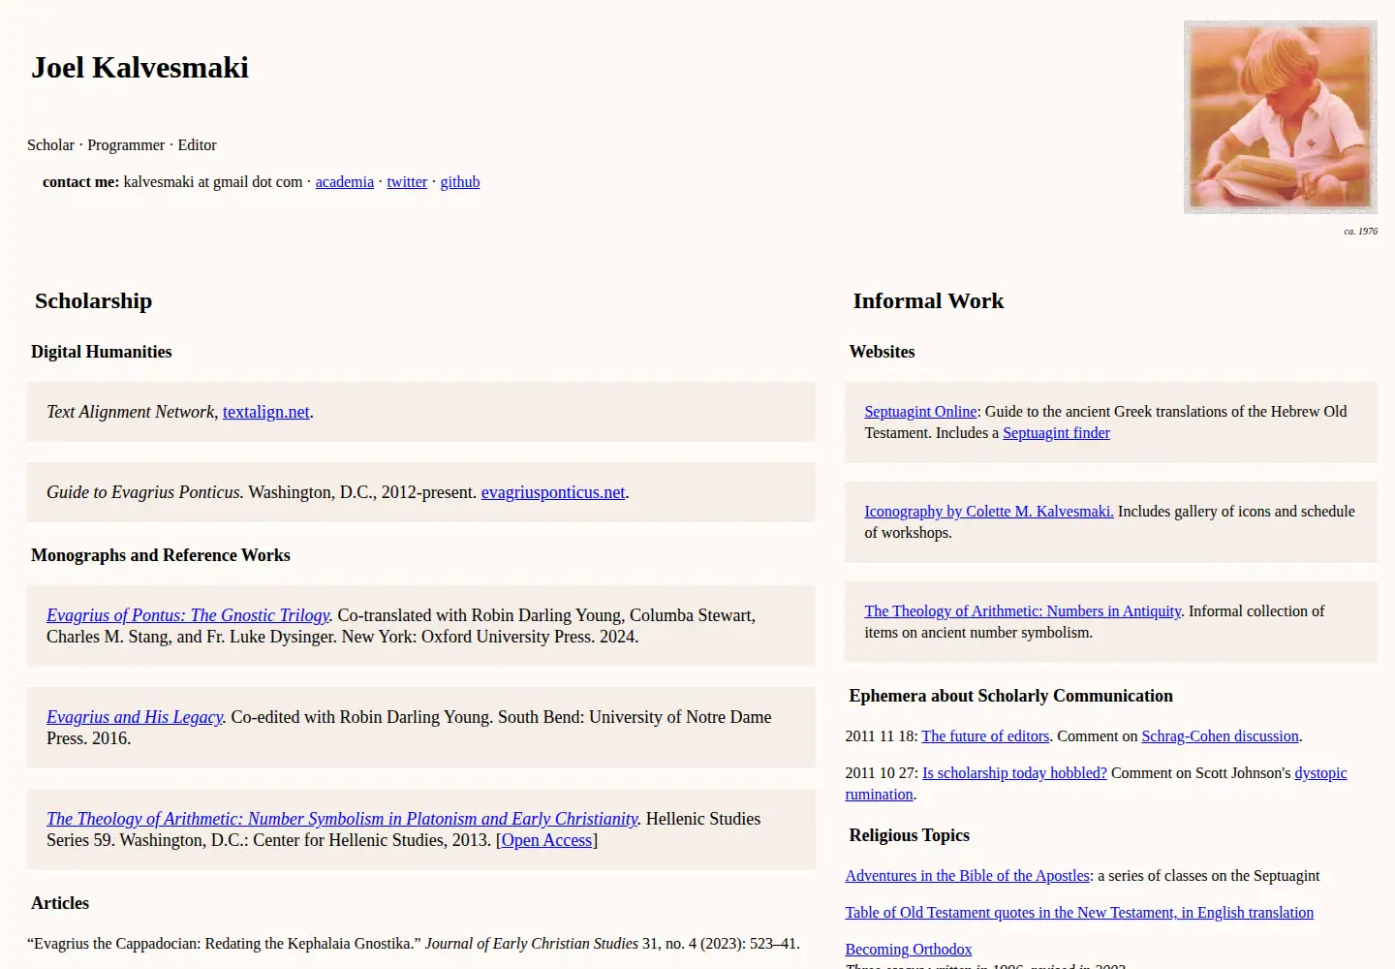Viewport: 1395px width, 969px height.
Task: Read The future of editors comment
Action: (x=985, y=736)
